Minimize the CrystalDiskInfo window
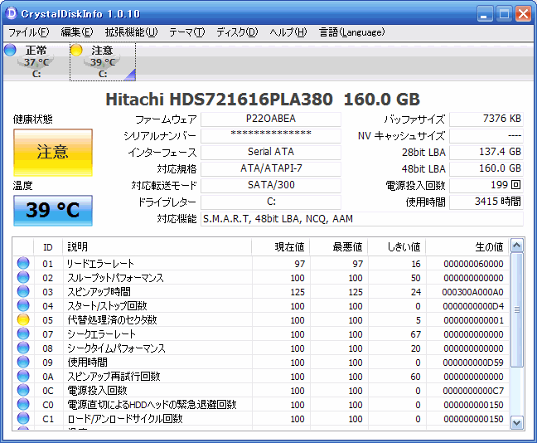 (x=485, y=14)
